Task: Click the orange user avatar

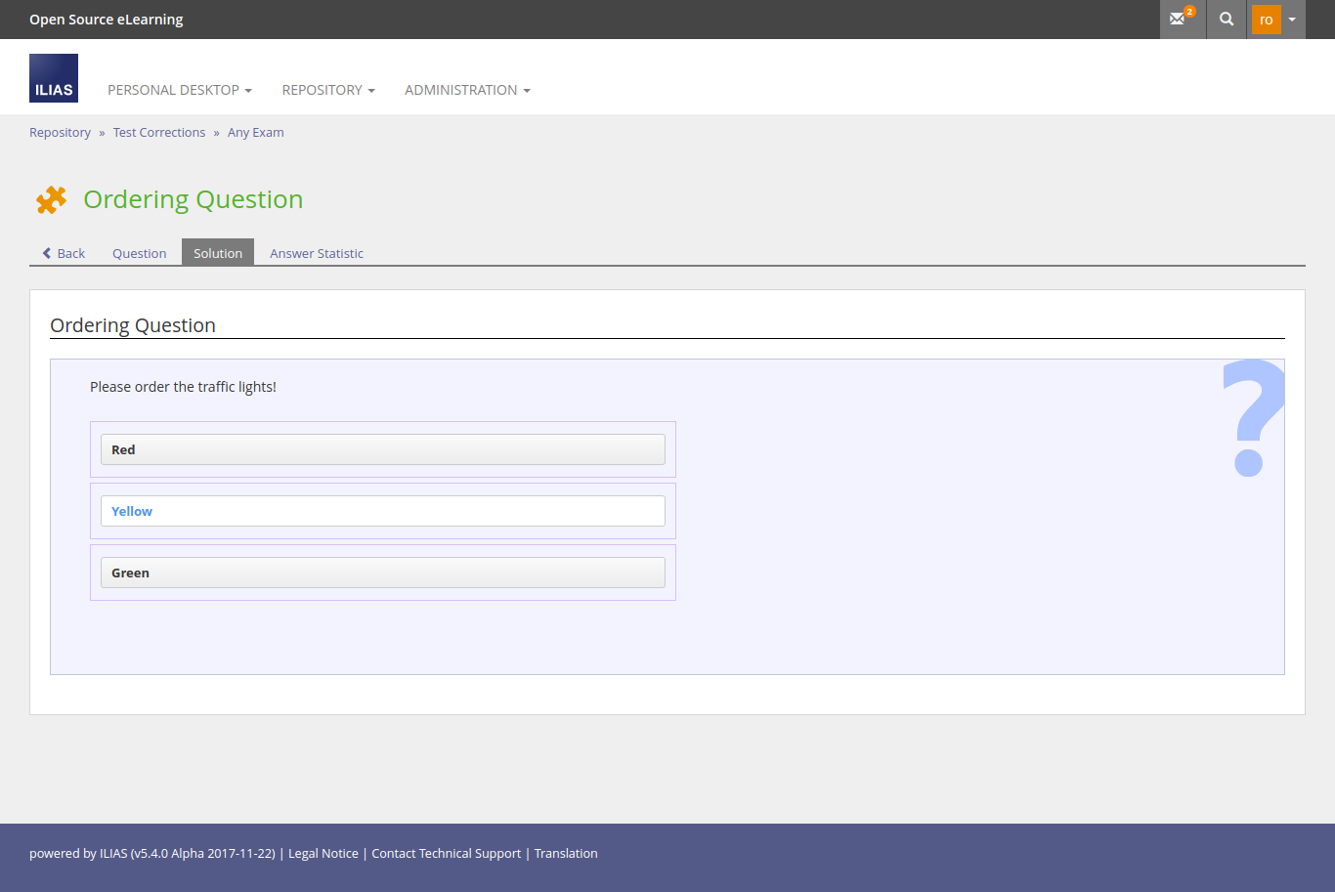Action: pos(1266,20)
